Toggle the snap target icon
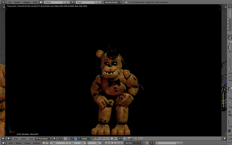 point(125,139)
